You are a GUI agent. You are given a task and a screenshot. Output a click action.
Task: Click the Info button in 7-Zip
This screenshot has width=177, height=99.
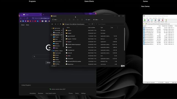point(166,21)
